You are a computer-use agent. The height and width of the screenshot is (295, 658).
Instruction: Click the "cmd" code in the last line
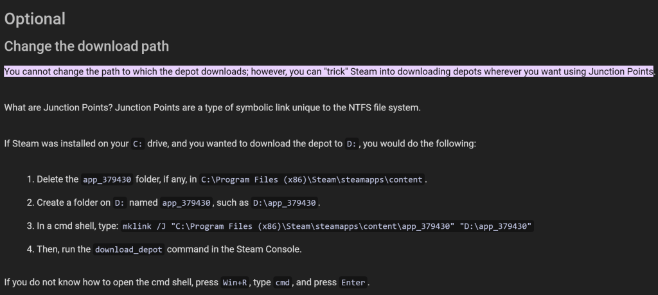[282, 283]
